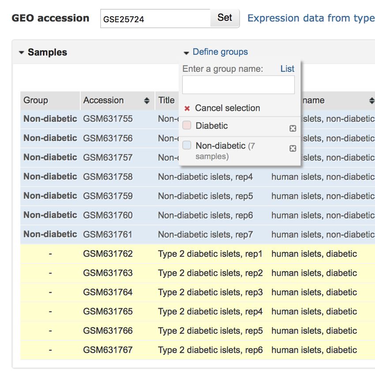Select the Diabetic group color box
Image resolution: width=375 pixels, height=373 pixels.
pyautogui.click(x=187, y=126)
